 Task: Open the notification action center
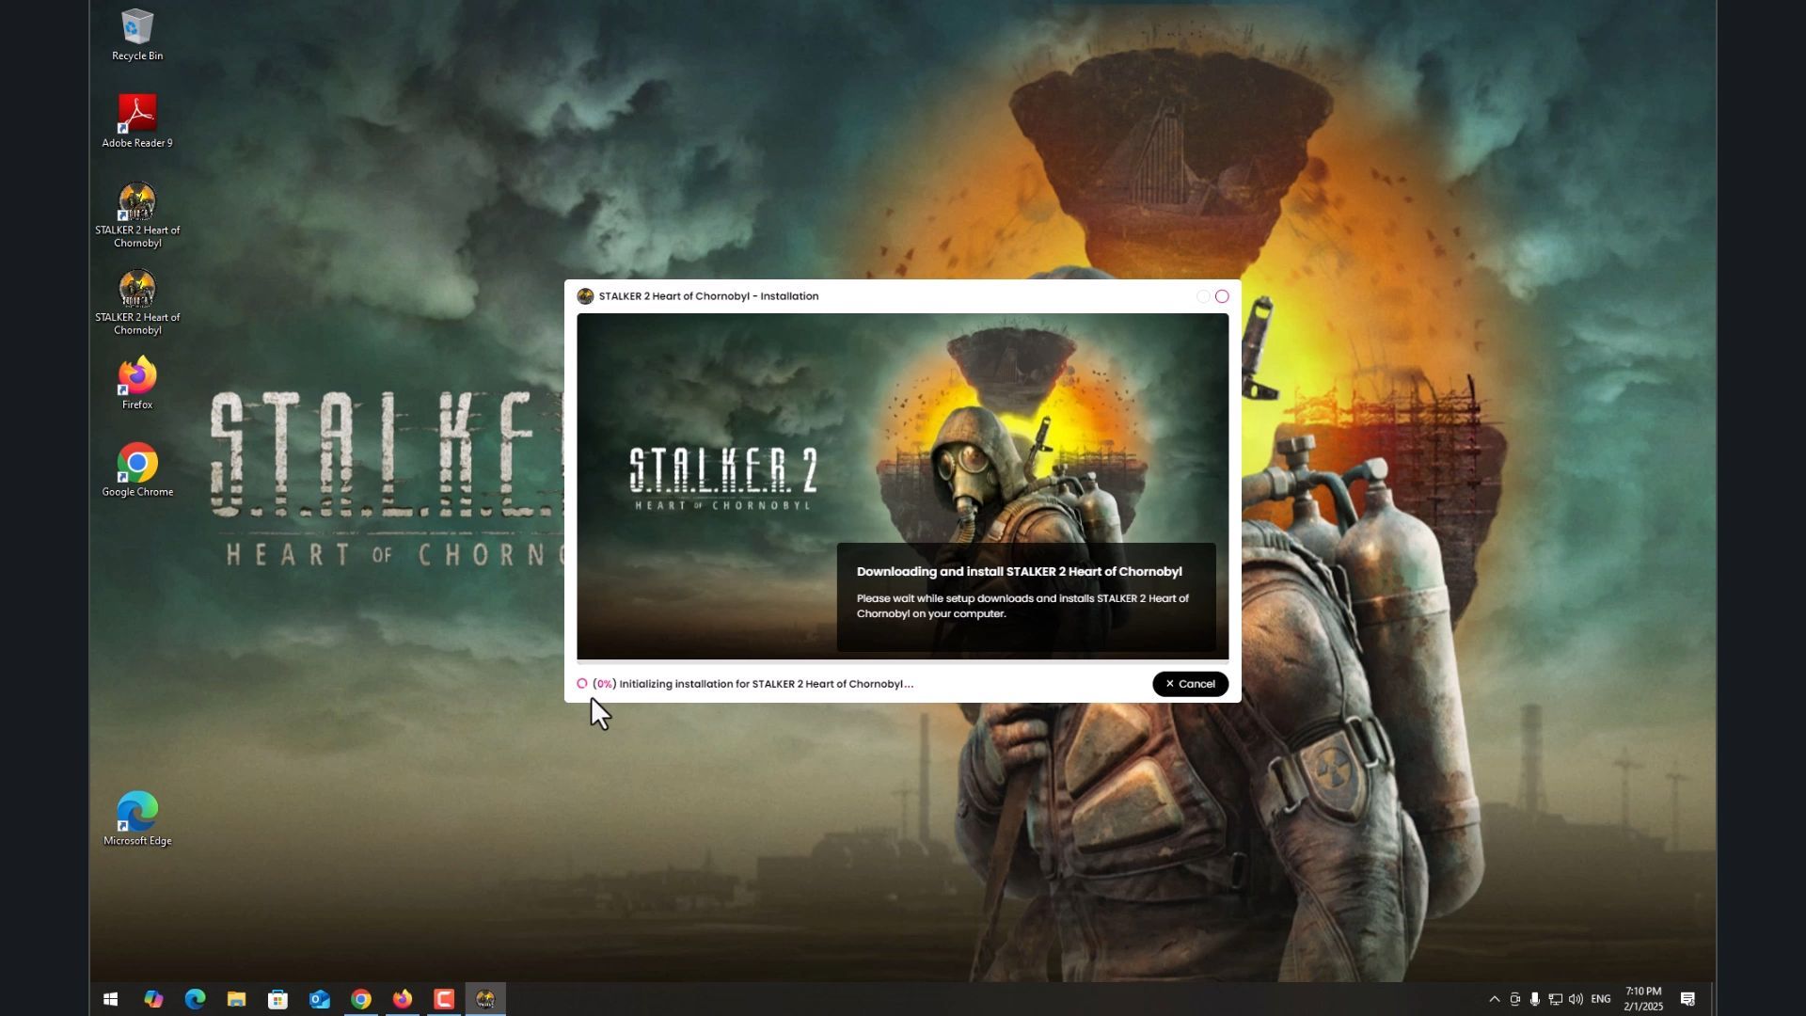pyautogui.click(x=1688, y=999)
